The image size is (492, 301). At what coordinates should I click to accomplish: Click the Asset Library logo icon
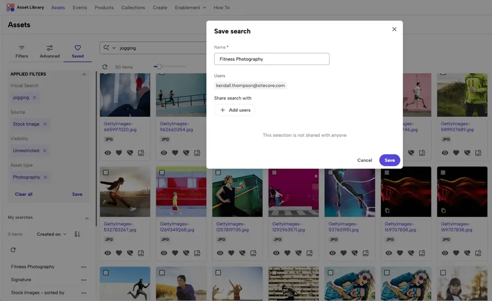10,7
